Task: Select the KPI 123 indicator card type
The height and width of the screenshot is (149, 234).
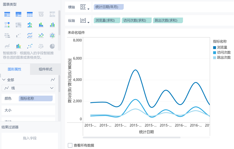Action: coord(41,14)
